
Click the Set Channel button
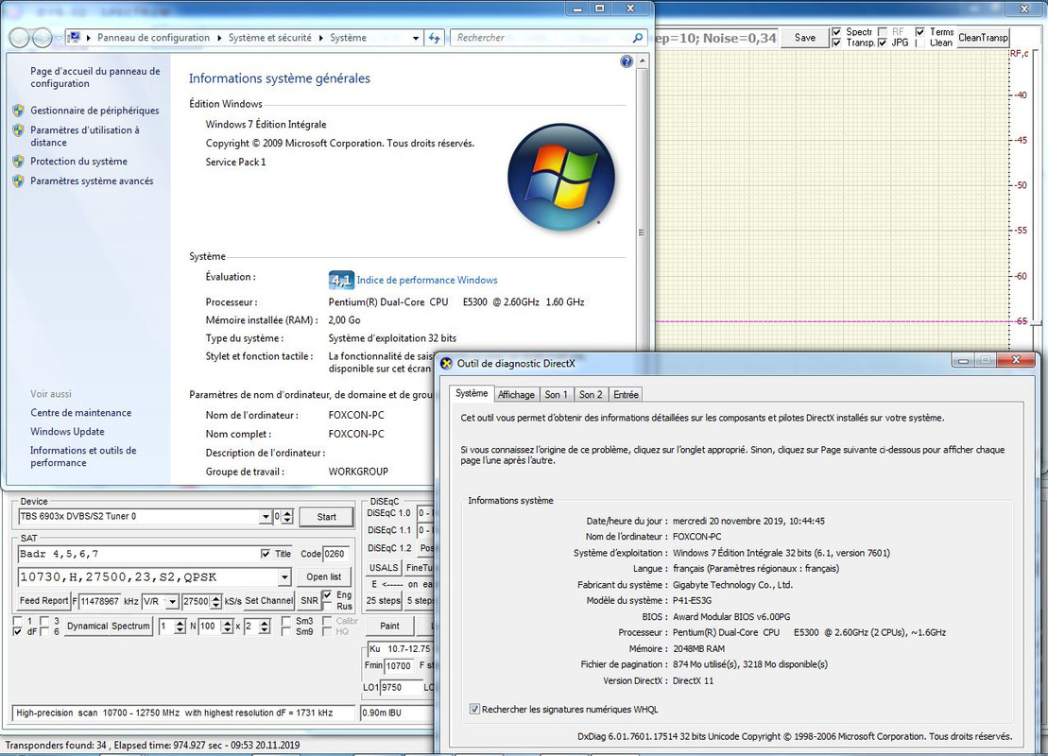[268, 601]
